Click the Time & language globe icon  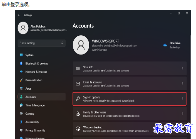pyautogui.click(x=21, y=105)
